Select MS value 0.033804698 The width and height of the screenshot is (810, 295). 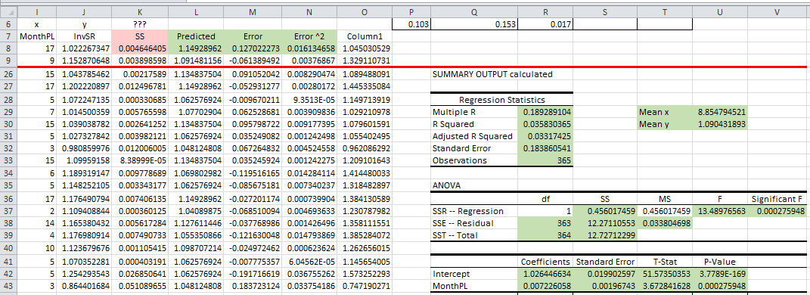click(x=666, y=223)
